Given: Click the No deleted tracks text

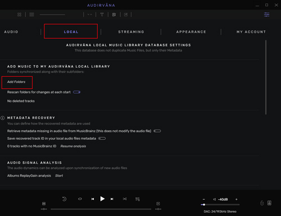Looking at the screenshot, I should [21, 101].
